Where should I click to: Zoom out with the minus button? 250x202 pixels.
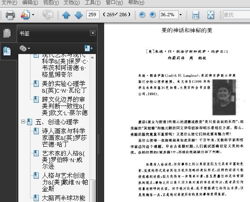[142, 15]
